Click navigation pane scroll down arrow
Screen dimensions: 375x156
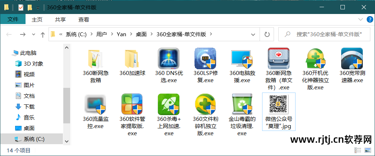coord(67,141)
